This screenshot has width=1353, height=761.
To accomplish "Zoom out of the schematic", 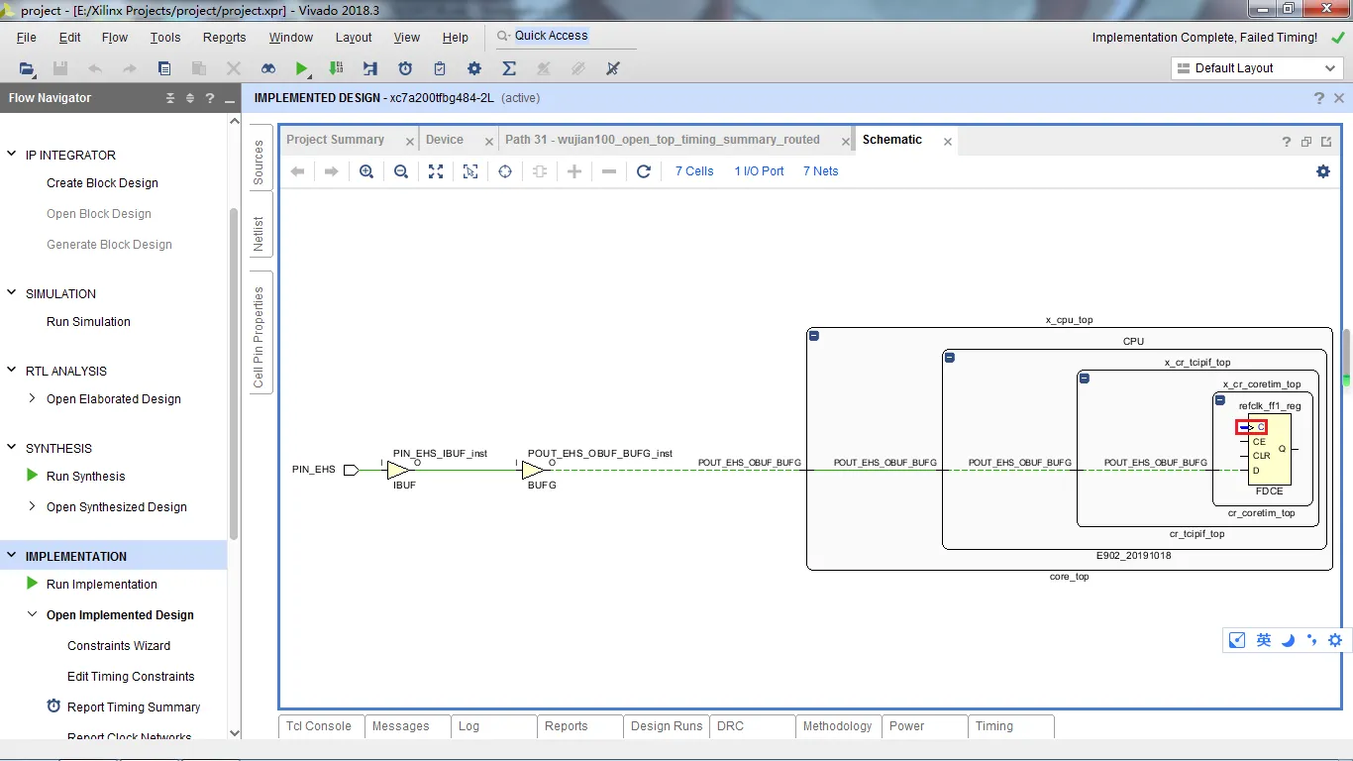I will point(401,171).
